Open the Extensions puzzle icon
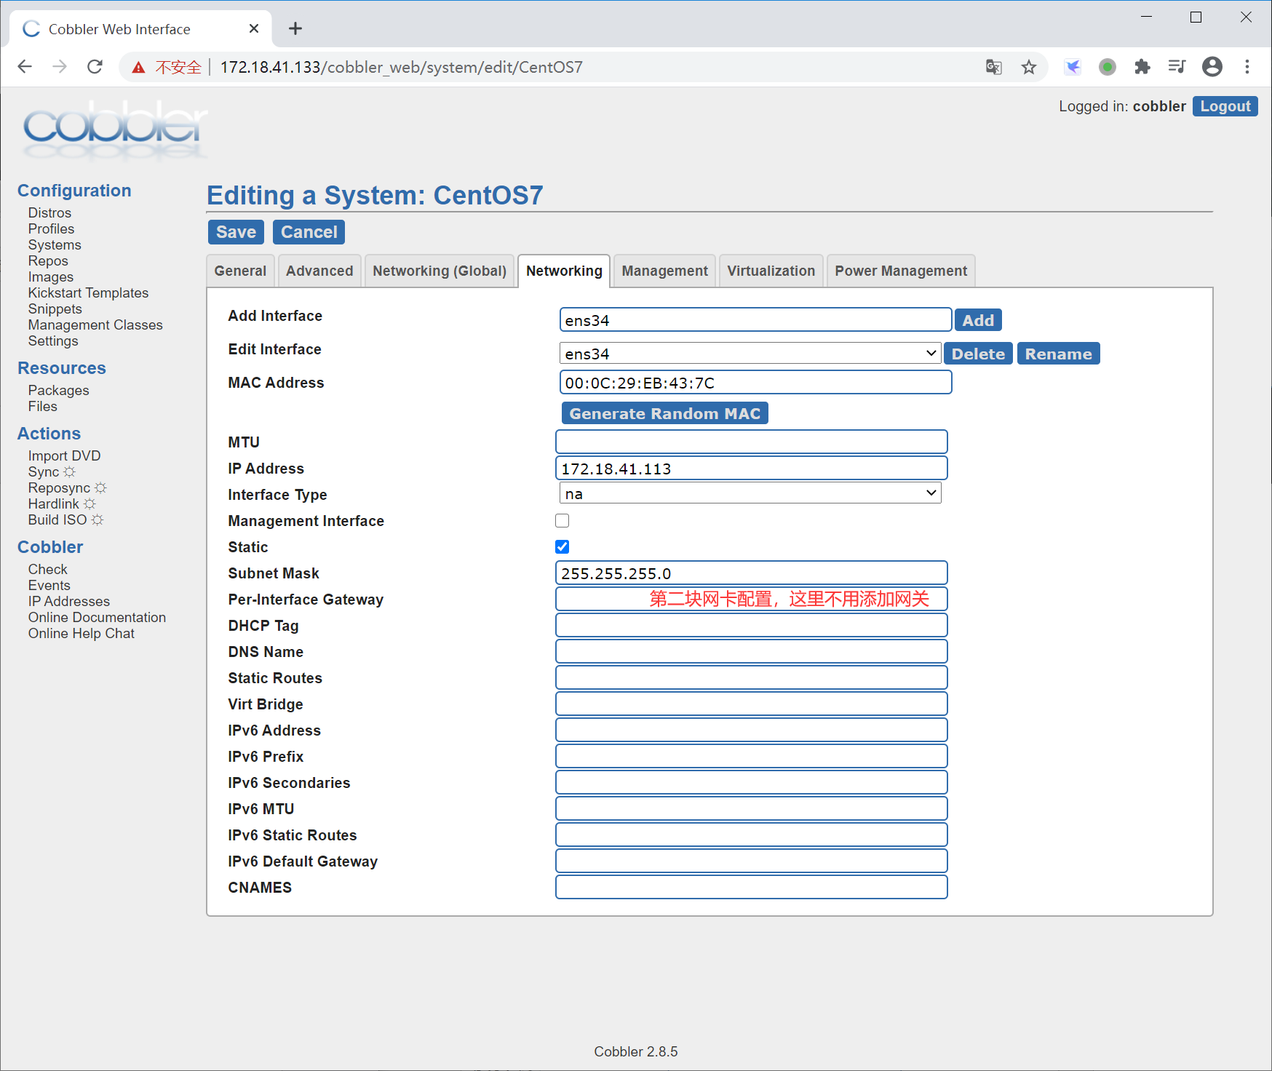Viewport: 1272px width, 1071px height. (1142, 67)
